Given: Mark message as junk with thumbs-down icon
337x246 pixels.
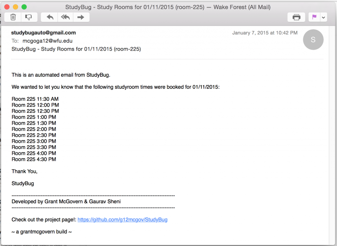Looking at the screenshot, I should [x=29, y=17].
